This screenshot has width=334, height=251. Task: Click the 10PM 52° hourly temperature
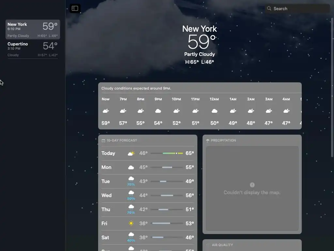176,123
